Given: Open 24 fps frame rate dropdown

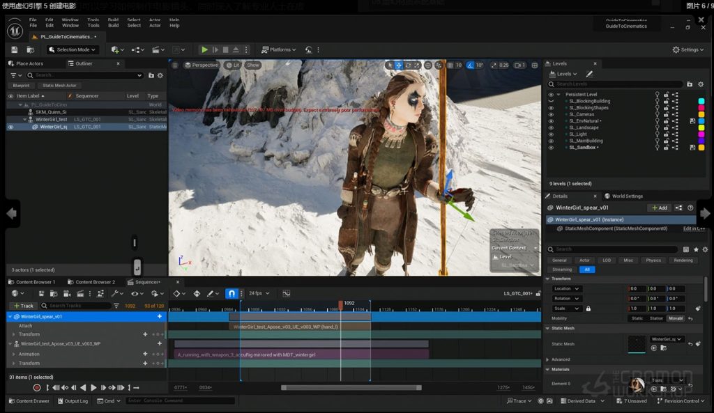Looking at the screenshot, I should click(259, 293).
